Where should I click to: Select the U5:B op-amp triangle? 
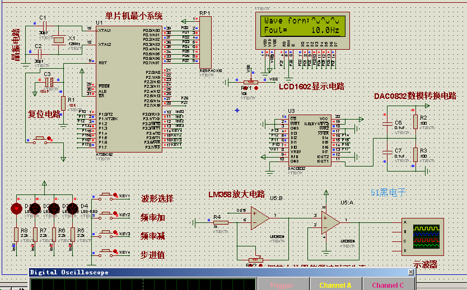(260, 218)
